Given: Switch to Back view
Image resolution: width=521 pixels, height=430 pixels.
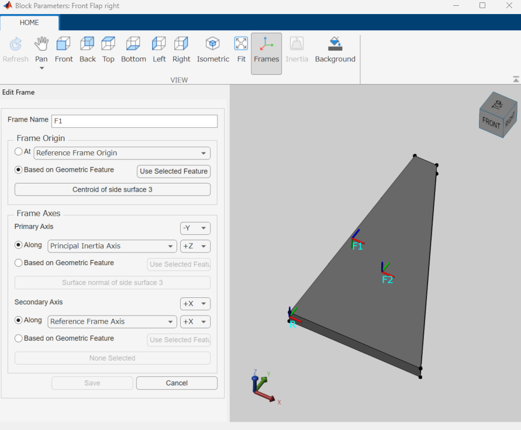Looking at the screenshot, I should (87, 50).
